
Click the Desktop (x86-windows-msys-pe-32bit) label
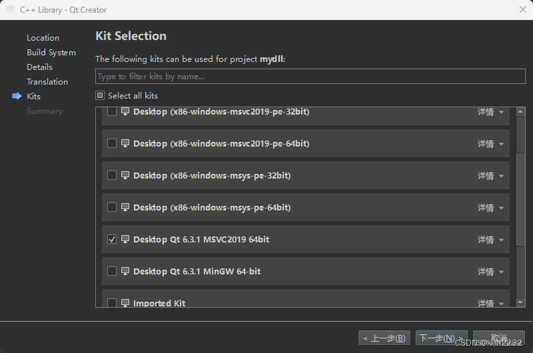[x=212, y=175]
